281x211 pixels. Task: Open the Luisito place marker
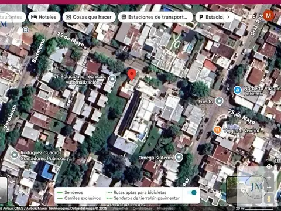pos(219,101)
